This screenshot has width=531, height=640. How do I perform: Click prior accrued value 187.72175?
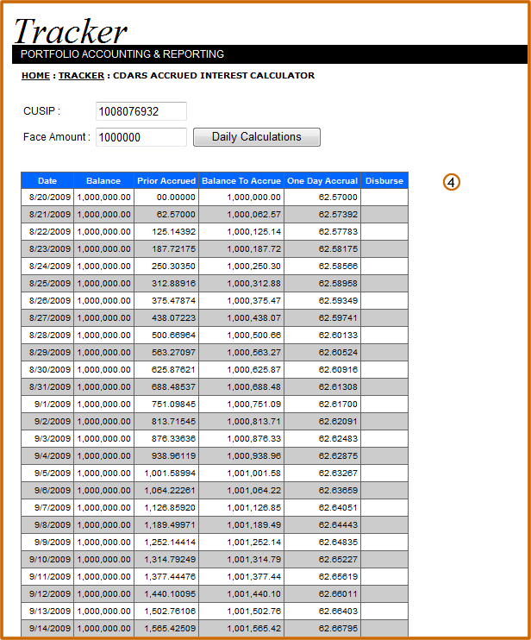(x=166, y=248)
